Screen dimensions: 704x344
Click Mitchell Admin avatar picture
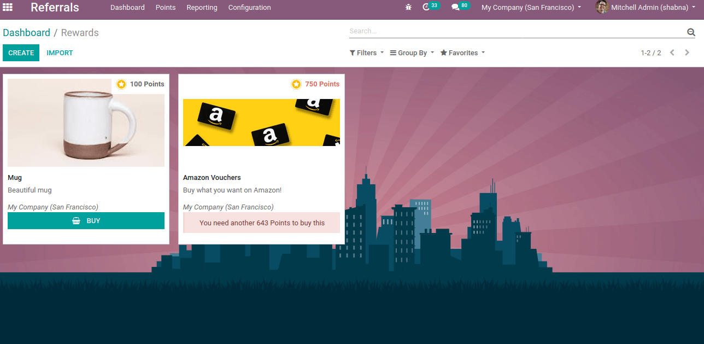602,7
